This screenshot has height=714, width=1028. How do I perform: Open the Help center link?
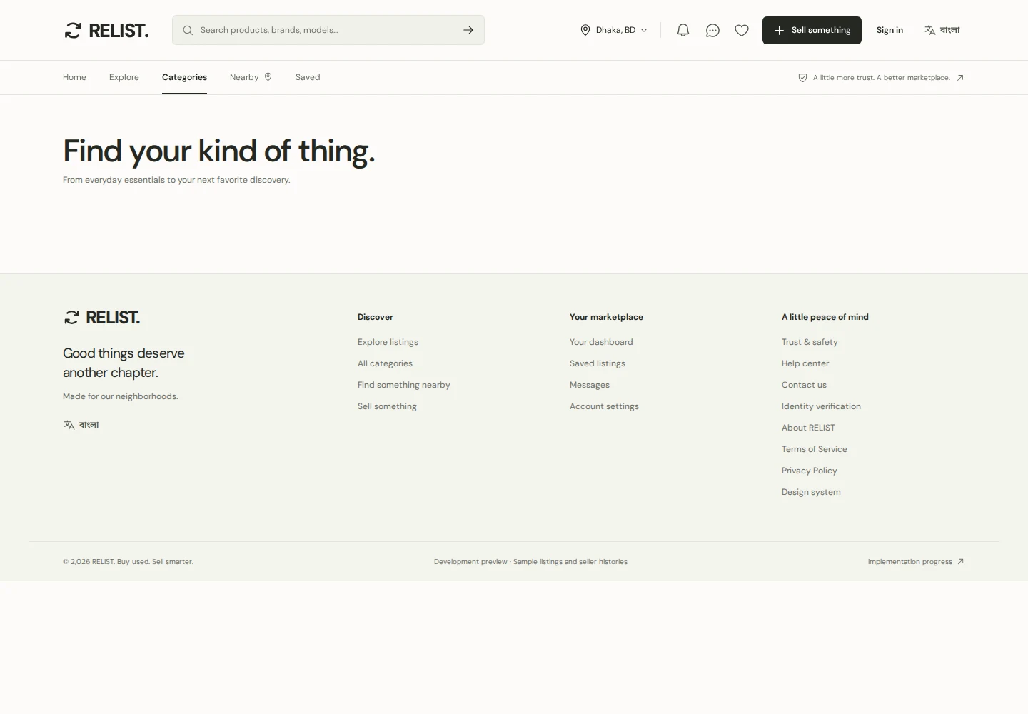coord(805,363)
